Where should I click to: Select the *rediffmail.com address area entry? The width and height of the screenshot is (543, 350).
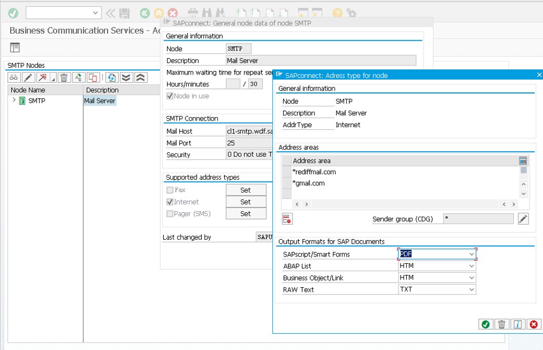314,172
